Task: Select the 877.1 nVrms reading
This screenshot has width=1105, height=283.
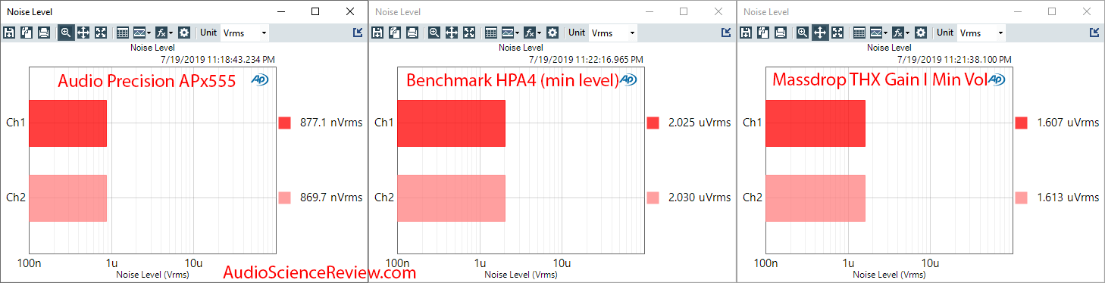Action: click(331, 123)
